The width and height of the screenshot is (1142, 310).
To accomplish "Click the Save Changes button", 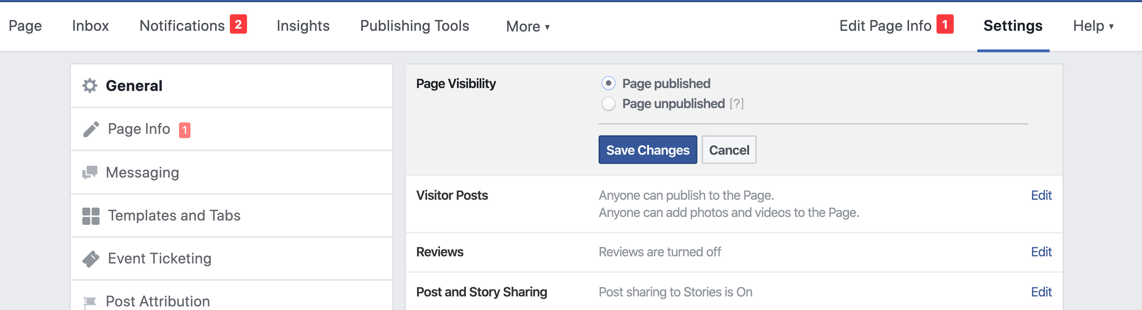I will point(647,150).
